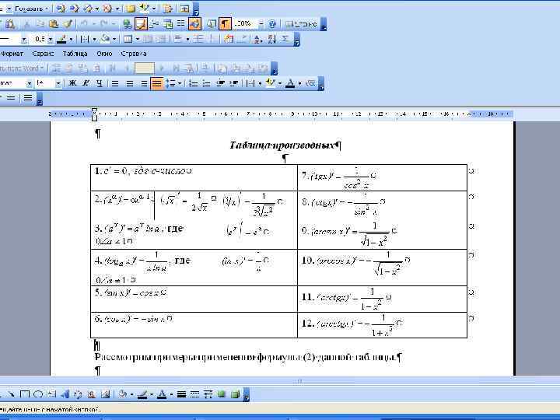The height and width of the screenshot is (420, 560).
Task: Expand formatting toolbar options arrow
Action: (321, 84)
